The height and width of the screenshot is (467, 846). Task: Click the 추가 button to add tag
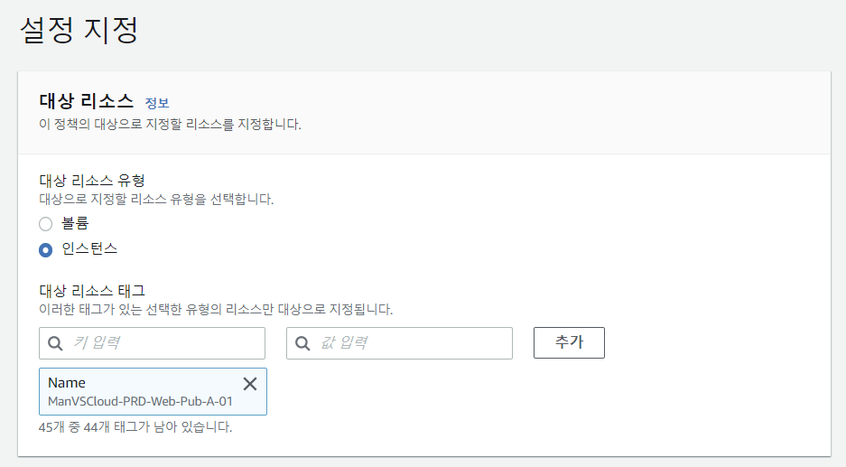pos(569,343)
